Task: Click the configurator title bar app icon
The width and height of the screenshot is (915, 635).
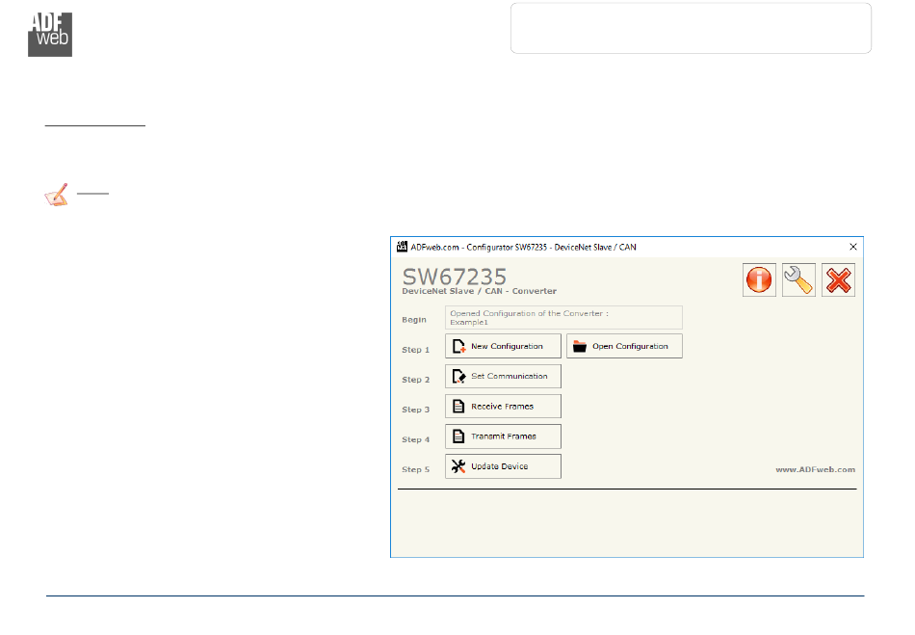Action: 402,247
